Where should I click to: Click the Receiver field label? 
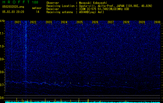(53, 9)
